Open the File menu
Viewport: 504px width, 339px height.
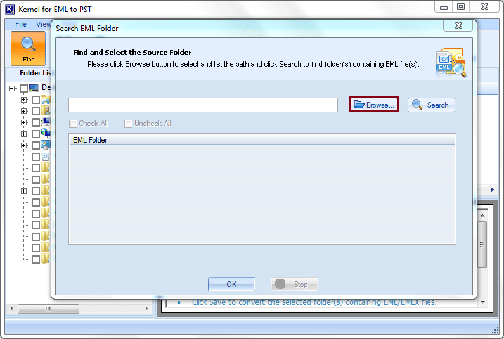(x=21, y=24)
